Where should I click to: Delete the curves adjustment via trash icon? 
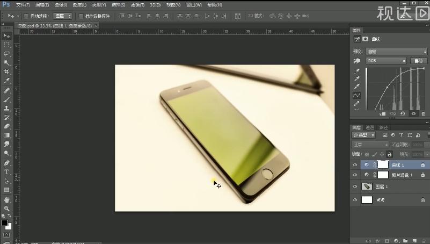[x=423, y=114]
